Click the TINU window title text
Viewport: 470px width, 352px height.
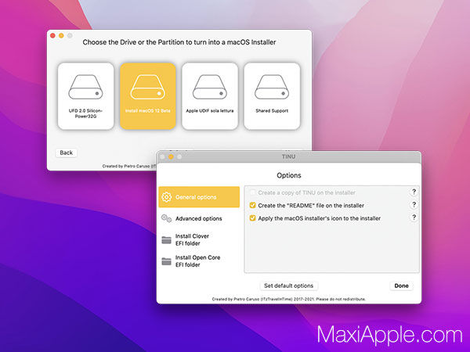point(288,156)
